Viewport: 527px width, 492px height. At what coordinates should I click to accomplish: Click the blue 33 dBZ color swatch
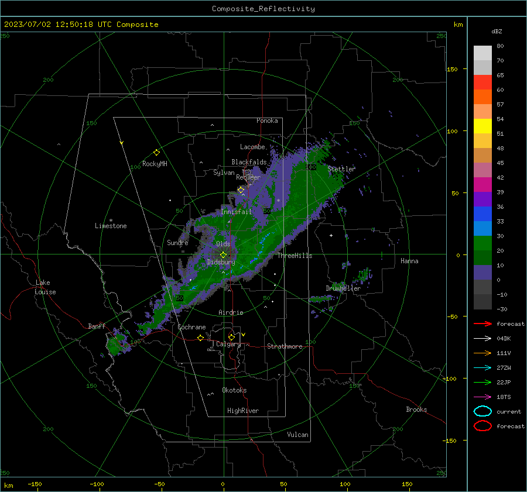(x=482, y=214)
